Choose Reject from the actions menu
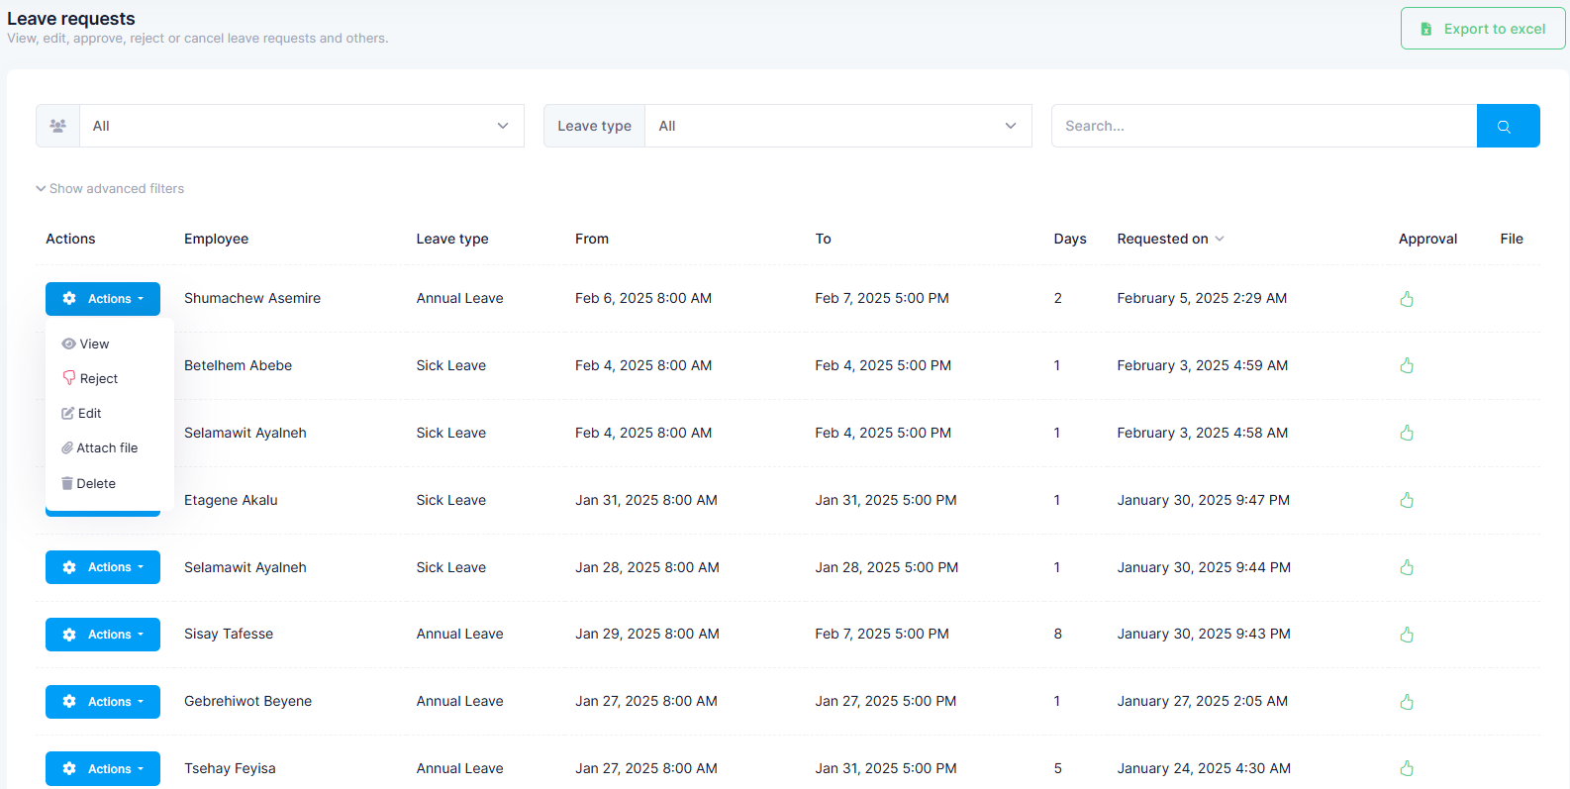The height and width of the screenshot is (789, 1570). tap(98, 379)
